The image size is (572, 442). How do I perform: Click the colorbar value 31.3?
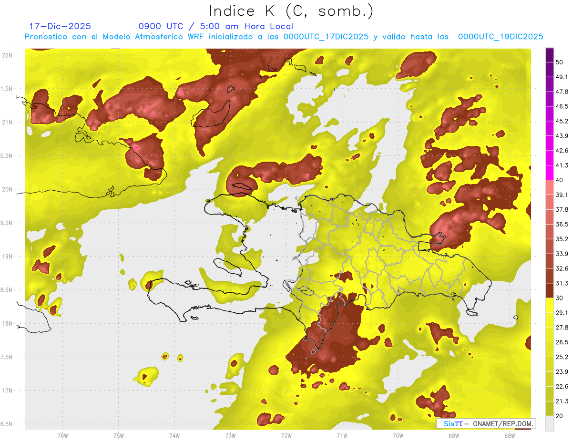pos(562,283)
